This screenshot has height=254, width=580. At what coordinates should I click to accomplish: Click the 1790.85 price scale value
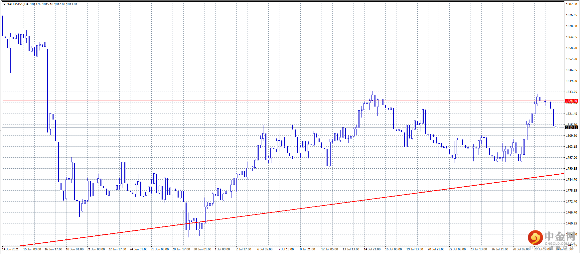pyautogui.click(x=572, y=169)
